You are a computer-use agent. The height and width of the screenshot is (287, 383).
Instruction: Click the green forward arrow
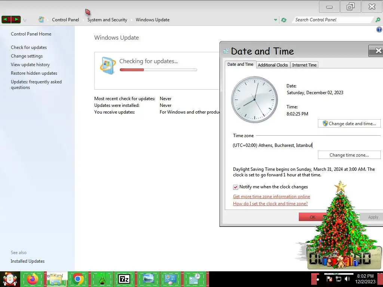tap(16, 19)
